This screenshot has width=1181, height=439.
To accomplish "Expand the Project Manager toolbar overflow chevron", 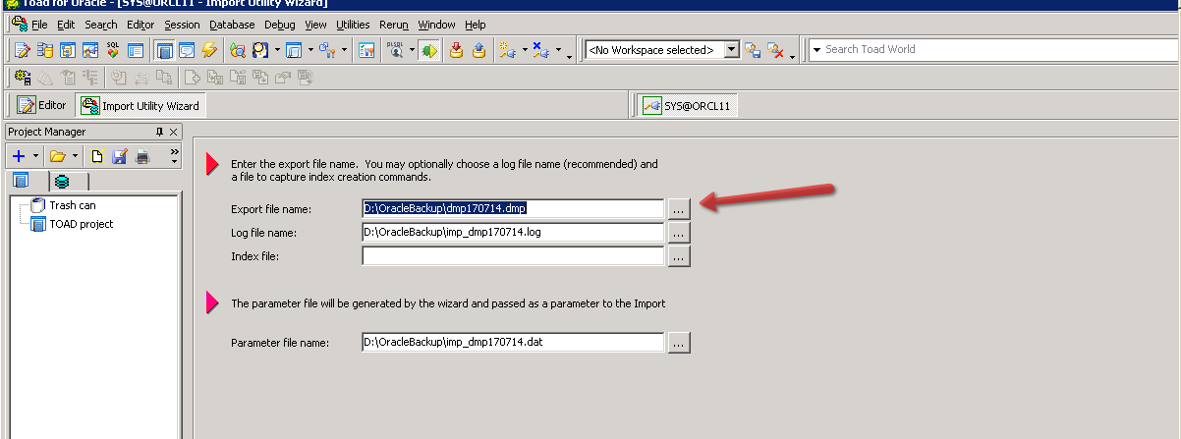I will tap(174, 156).
